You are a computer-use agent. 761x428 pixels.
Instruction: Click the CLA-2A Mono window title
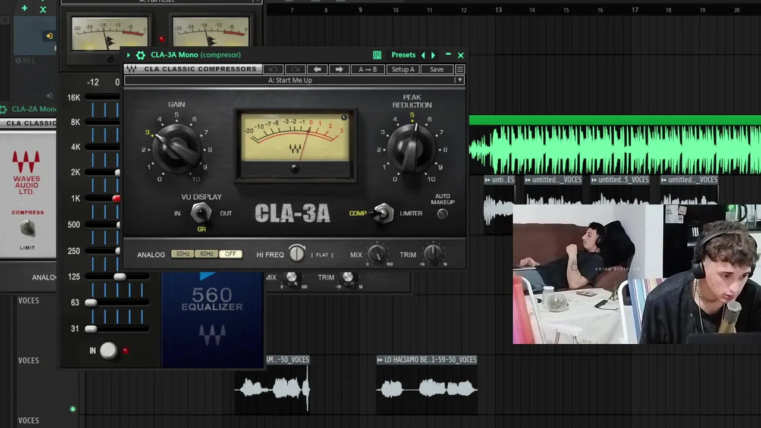click(x=34, y=109)
